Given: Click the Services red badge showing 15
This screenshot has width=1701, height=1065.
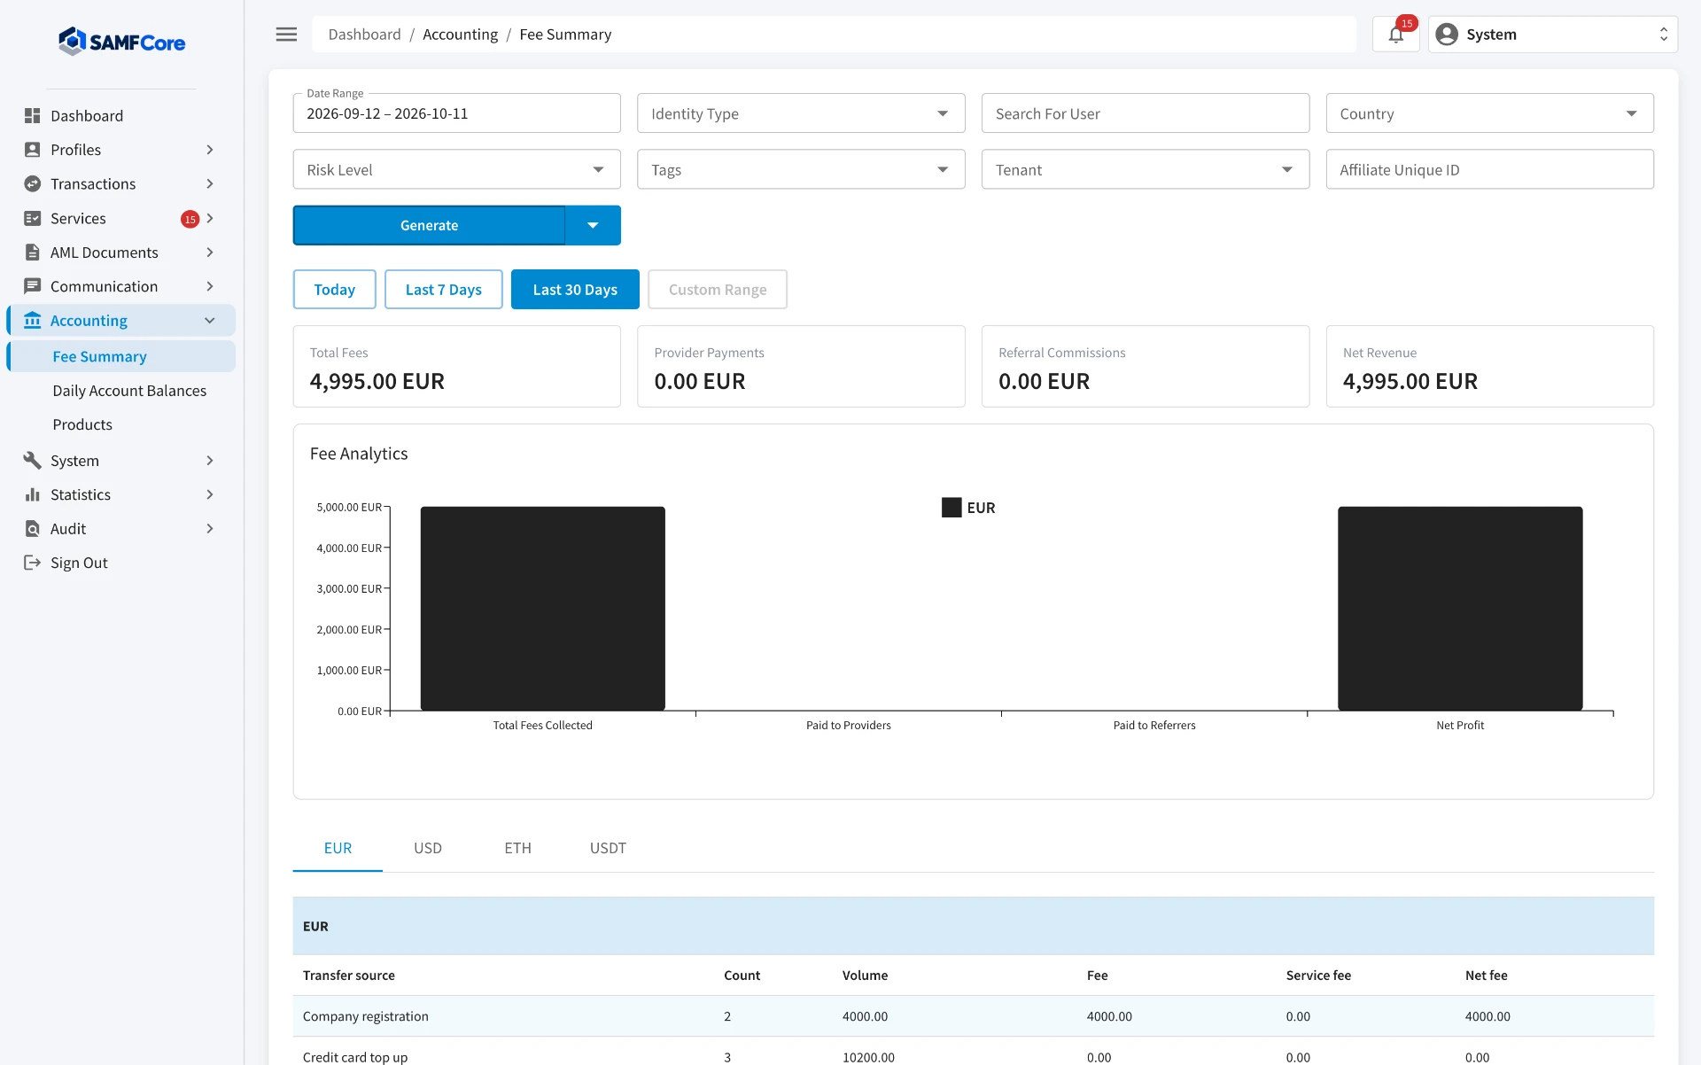Looking at the screenshot, I should (x=190, y=219).
